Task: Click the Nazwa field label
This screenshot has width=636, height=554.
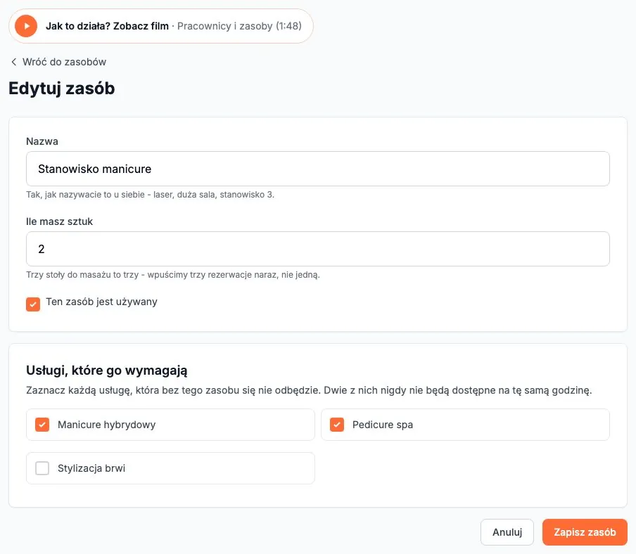Action: pyautogui.click(x=42, y=141)
